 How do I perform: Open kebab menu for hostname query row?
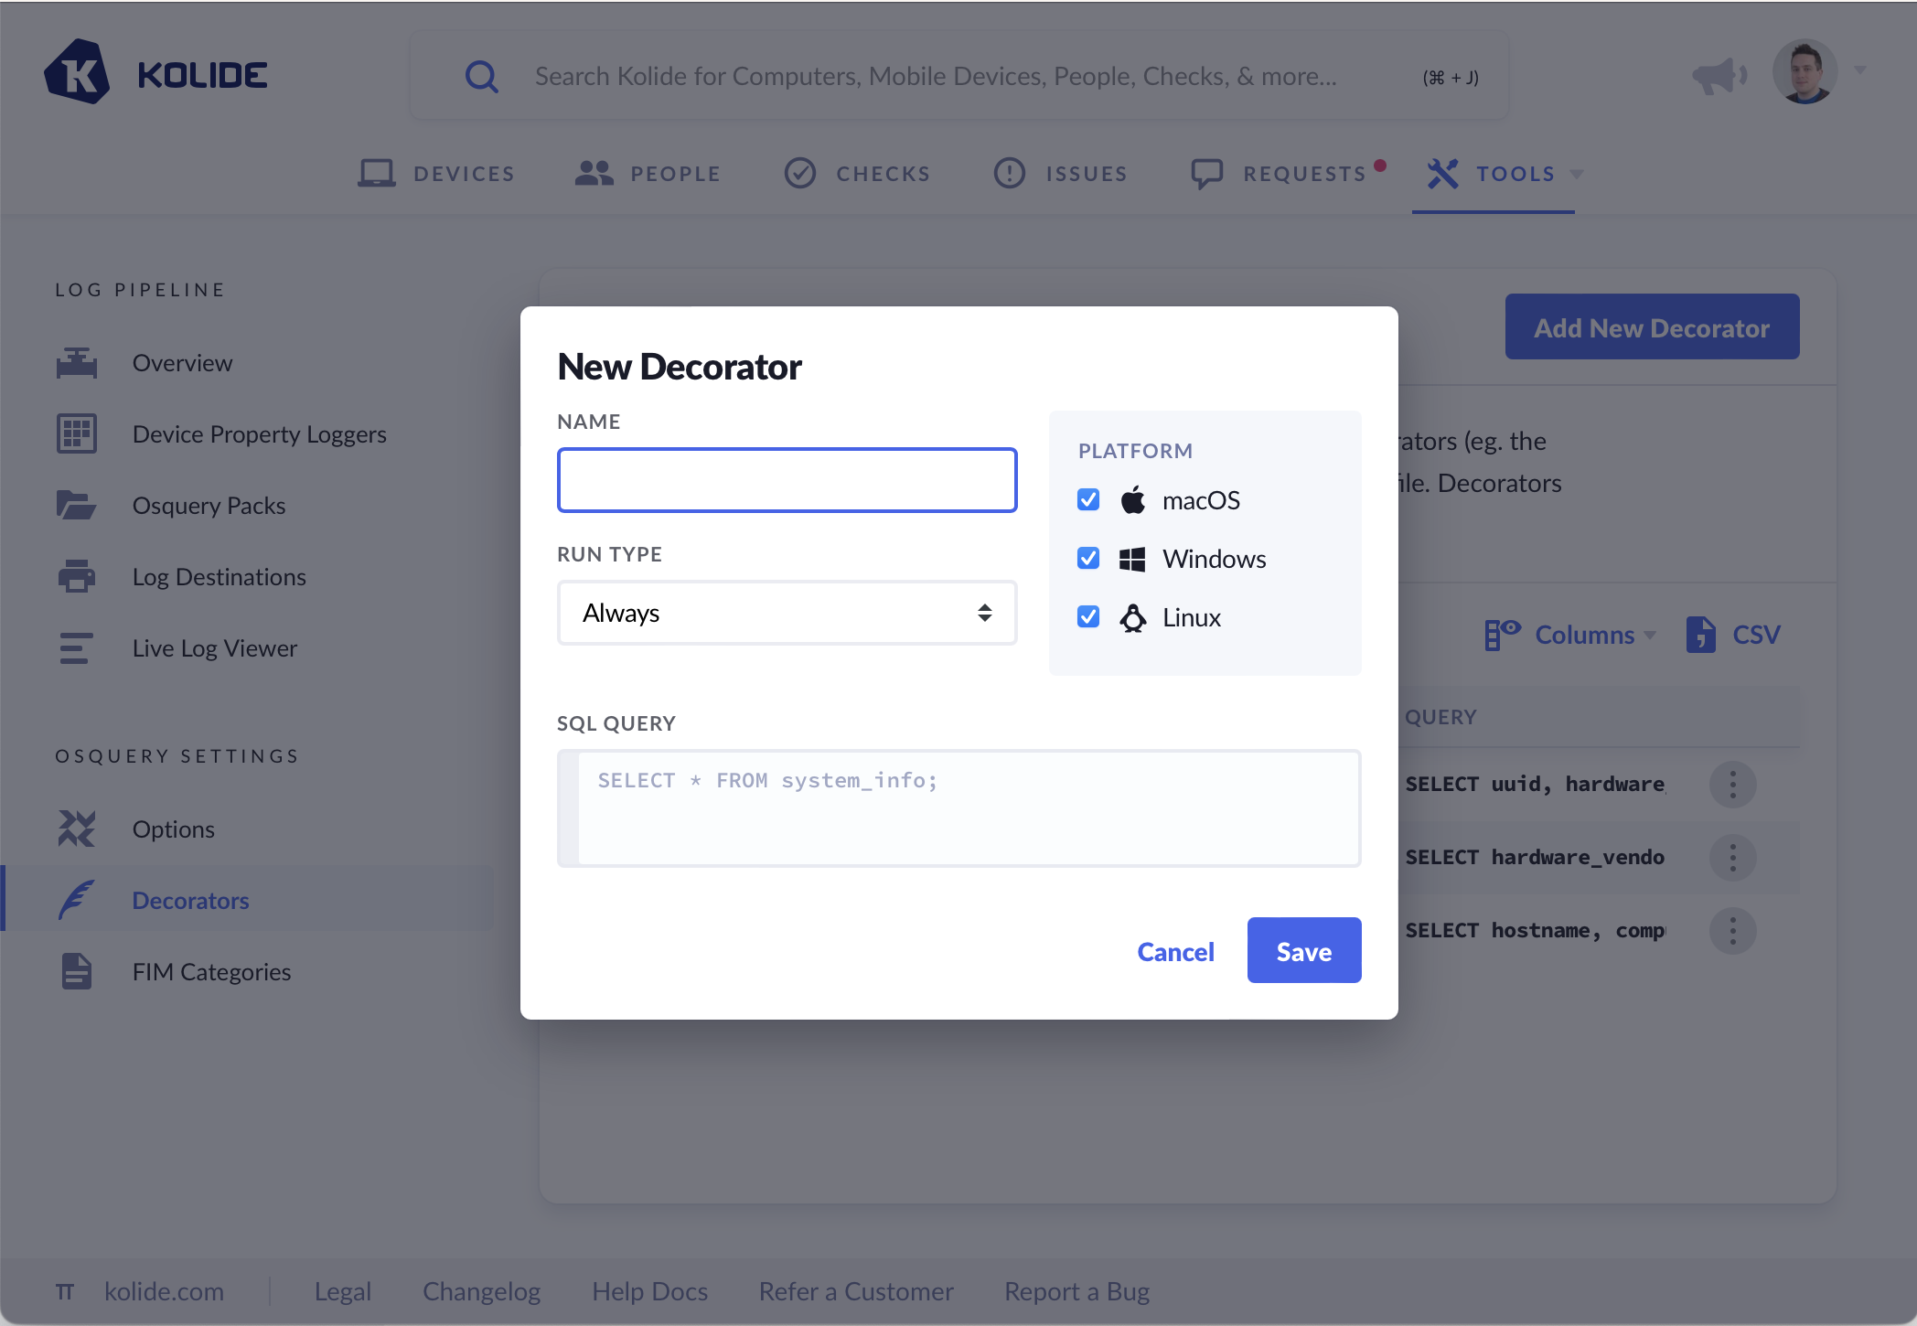[1732, 931]
